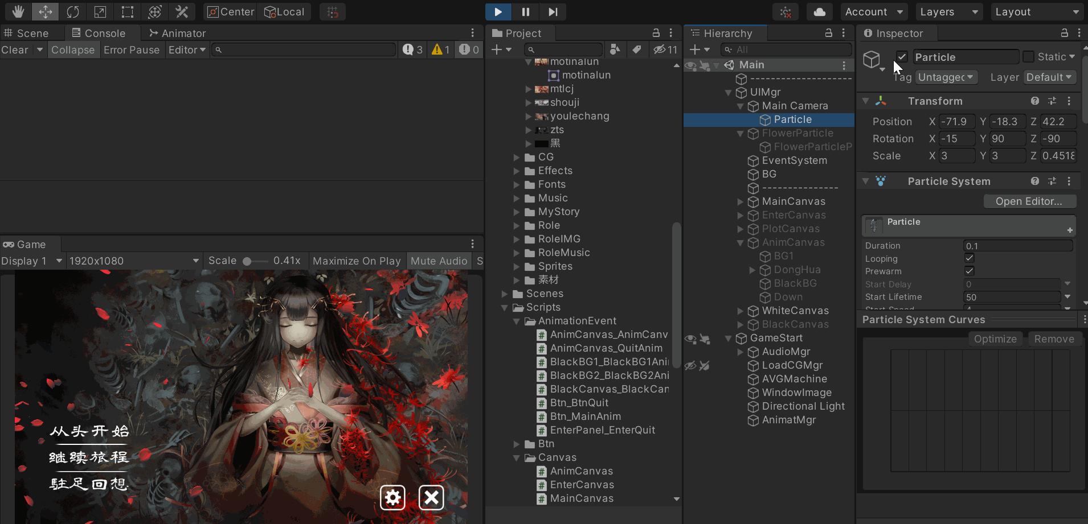Click the Game view Scale slider
This screenshot has width=1088, height=524.
255,261
